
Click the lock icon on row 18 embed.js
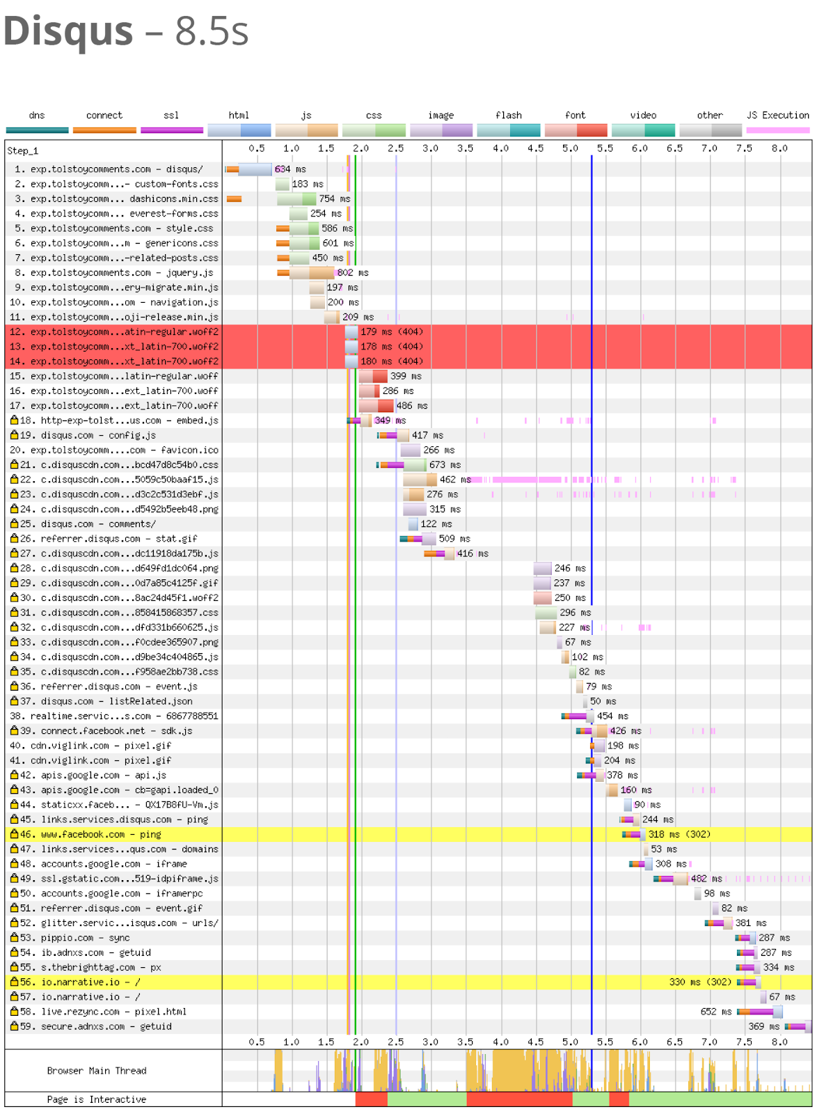coord(14,421)
